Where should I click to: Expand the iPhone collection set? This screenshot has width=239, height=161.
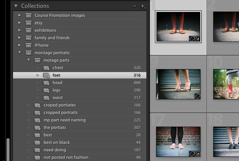point(19,45)
